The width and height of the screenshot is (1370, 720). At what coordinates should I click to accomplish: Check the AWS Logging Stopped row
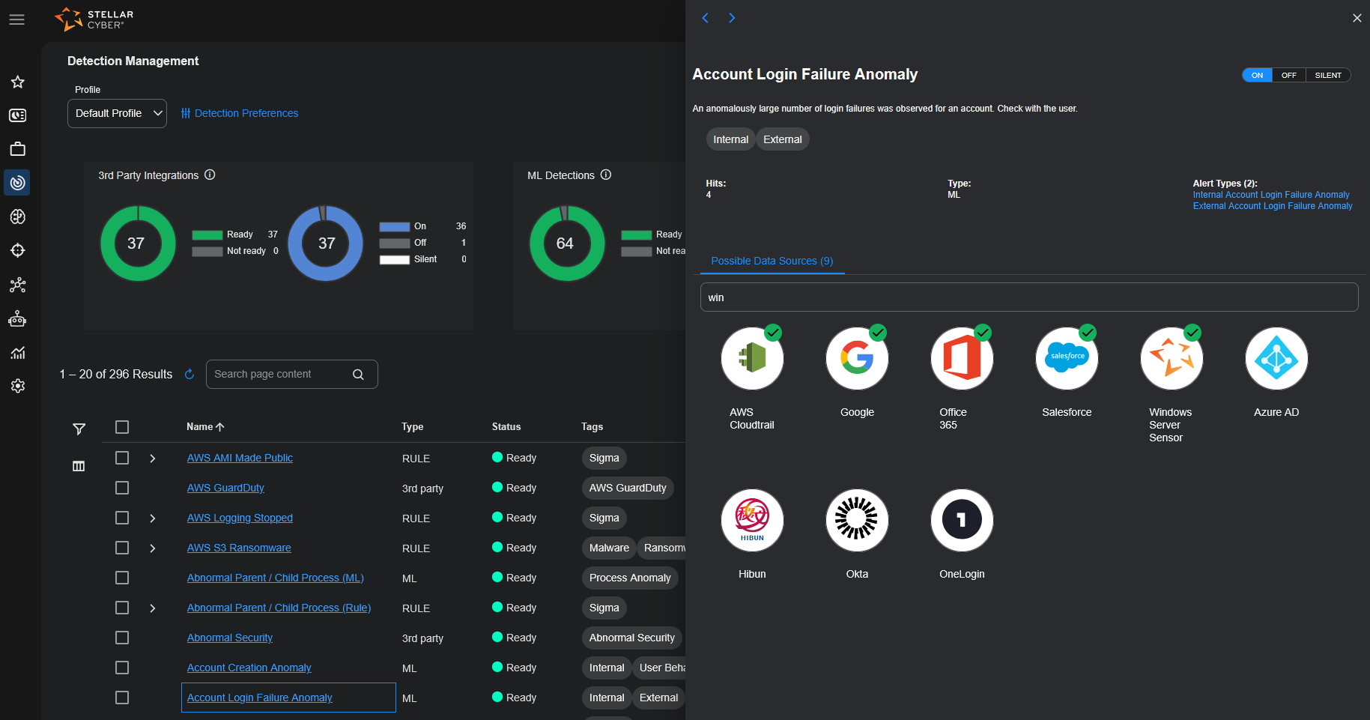point(122,518)
